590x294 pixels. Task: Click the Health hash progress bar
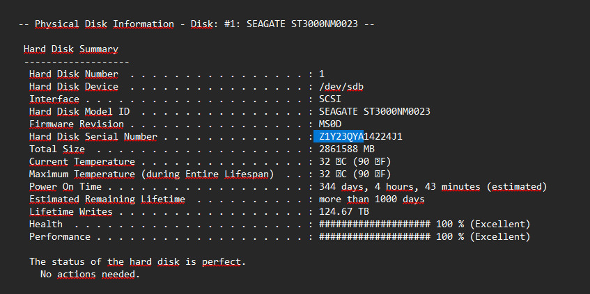tap(374, 224)
